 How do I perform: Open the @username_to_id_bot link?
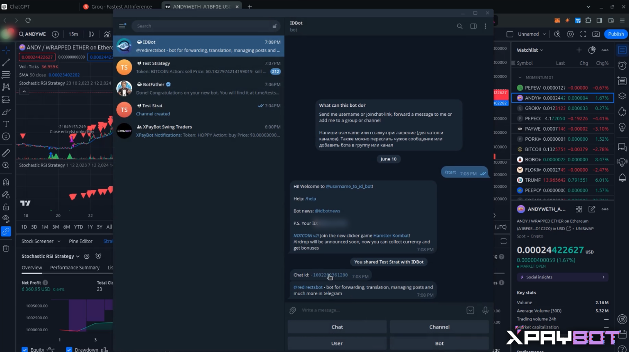pyautogui.click(x=349, y=186)
